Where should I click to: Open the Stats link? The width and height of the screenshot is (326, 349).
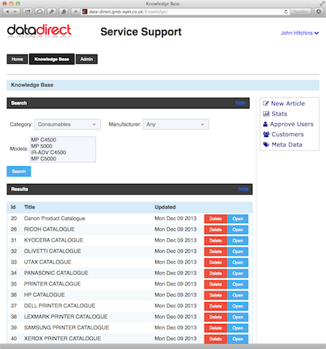(x=279, y=114)
